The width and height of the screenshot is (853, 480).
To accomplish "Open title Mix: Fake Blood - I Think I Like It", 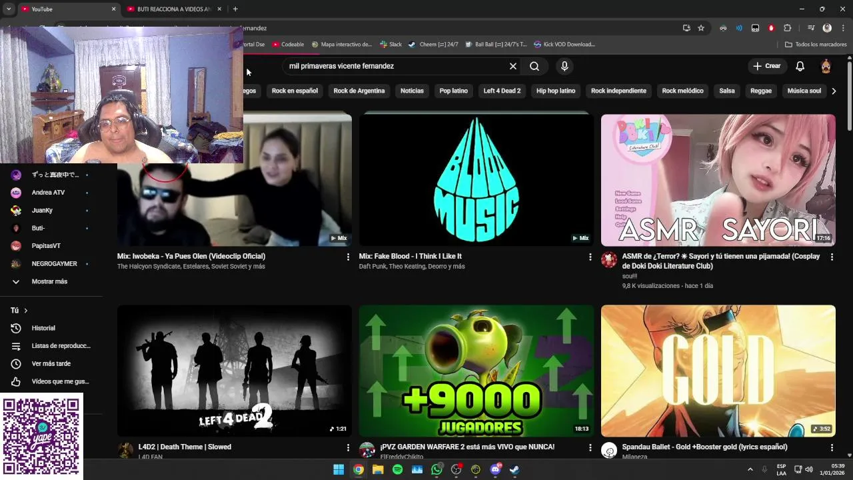I will point(410,256).
